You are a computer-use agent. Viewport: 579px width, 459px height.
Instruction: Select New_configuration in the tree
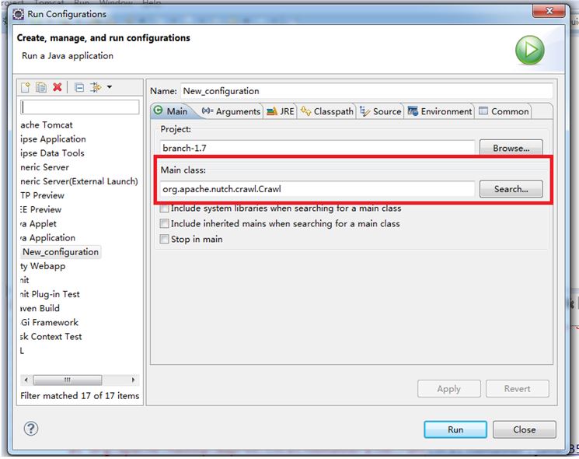point(61,252)
